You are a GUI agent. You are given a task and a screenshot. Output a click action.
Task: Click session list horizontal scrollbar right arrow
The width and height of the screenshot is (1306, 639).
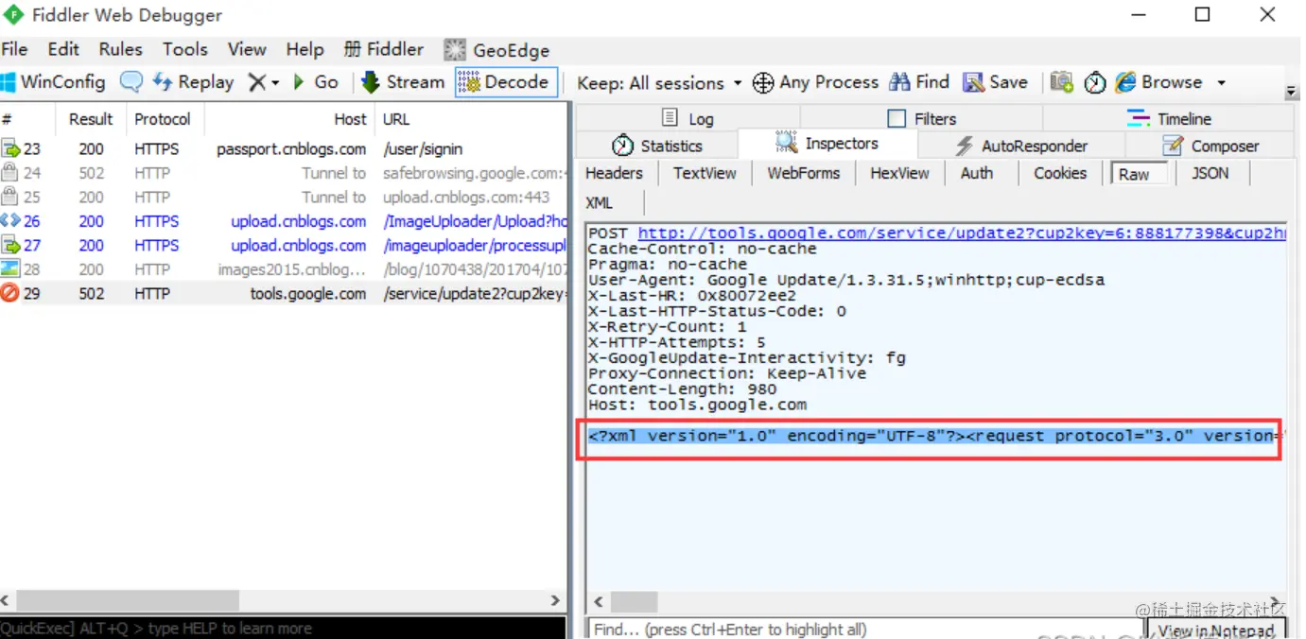pyautogui.click(x=555, y=600)
